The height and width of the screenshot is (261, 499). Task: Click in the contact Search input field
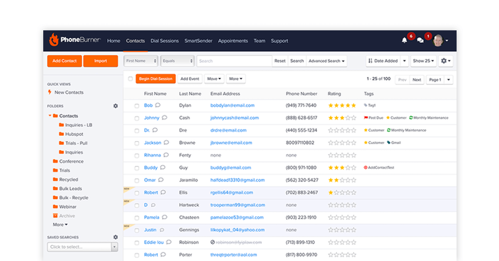235,61
